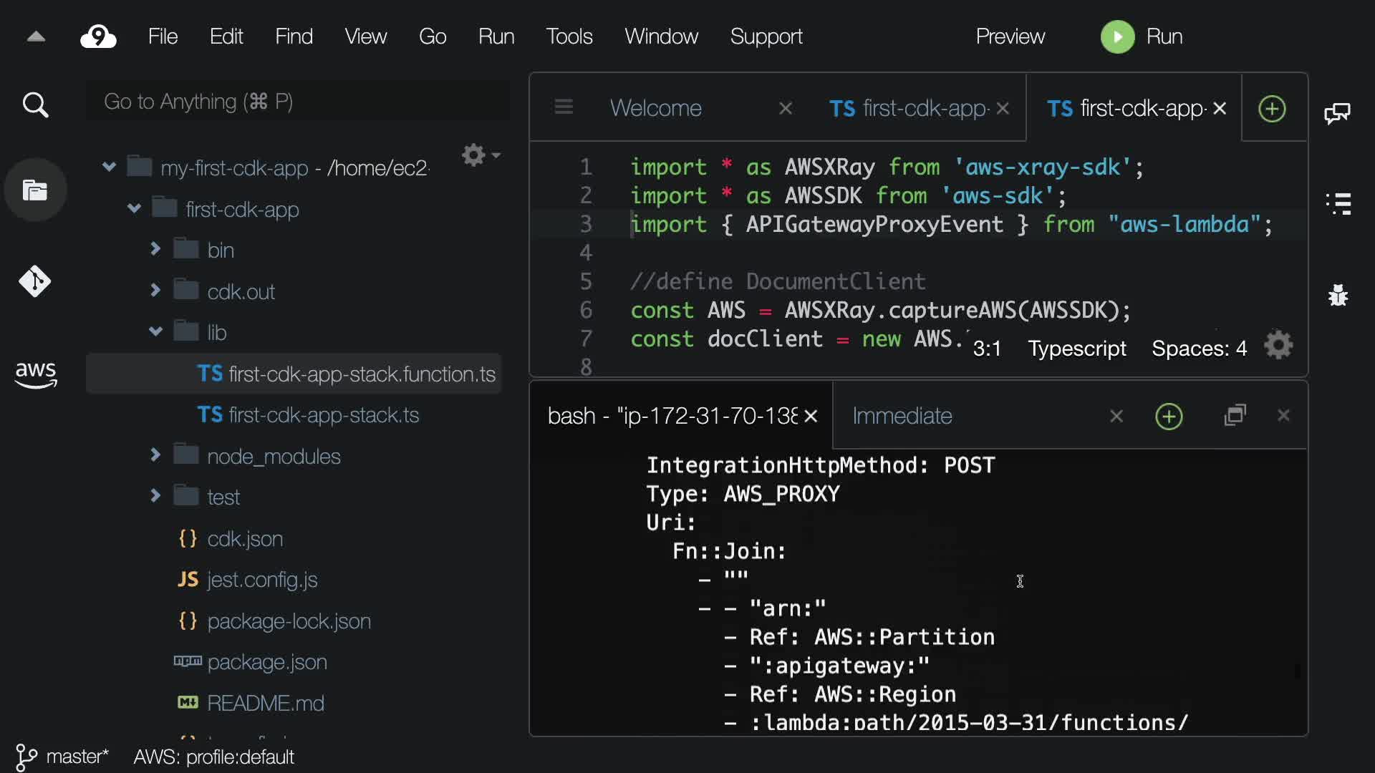Open the AWS toolkit sidebar icon

(35, 374)
